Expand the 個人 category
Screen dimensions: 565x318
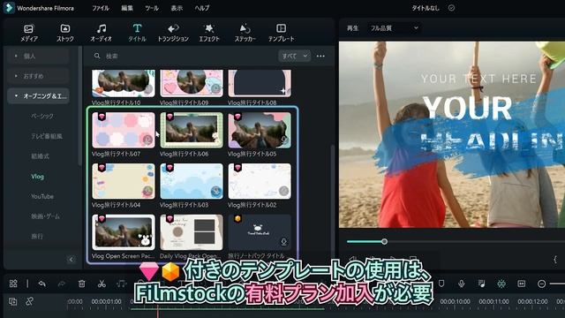[38, 56]
